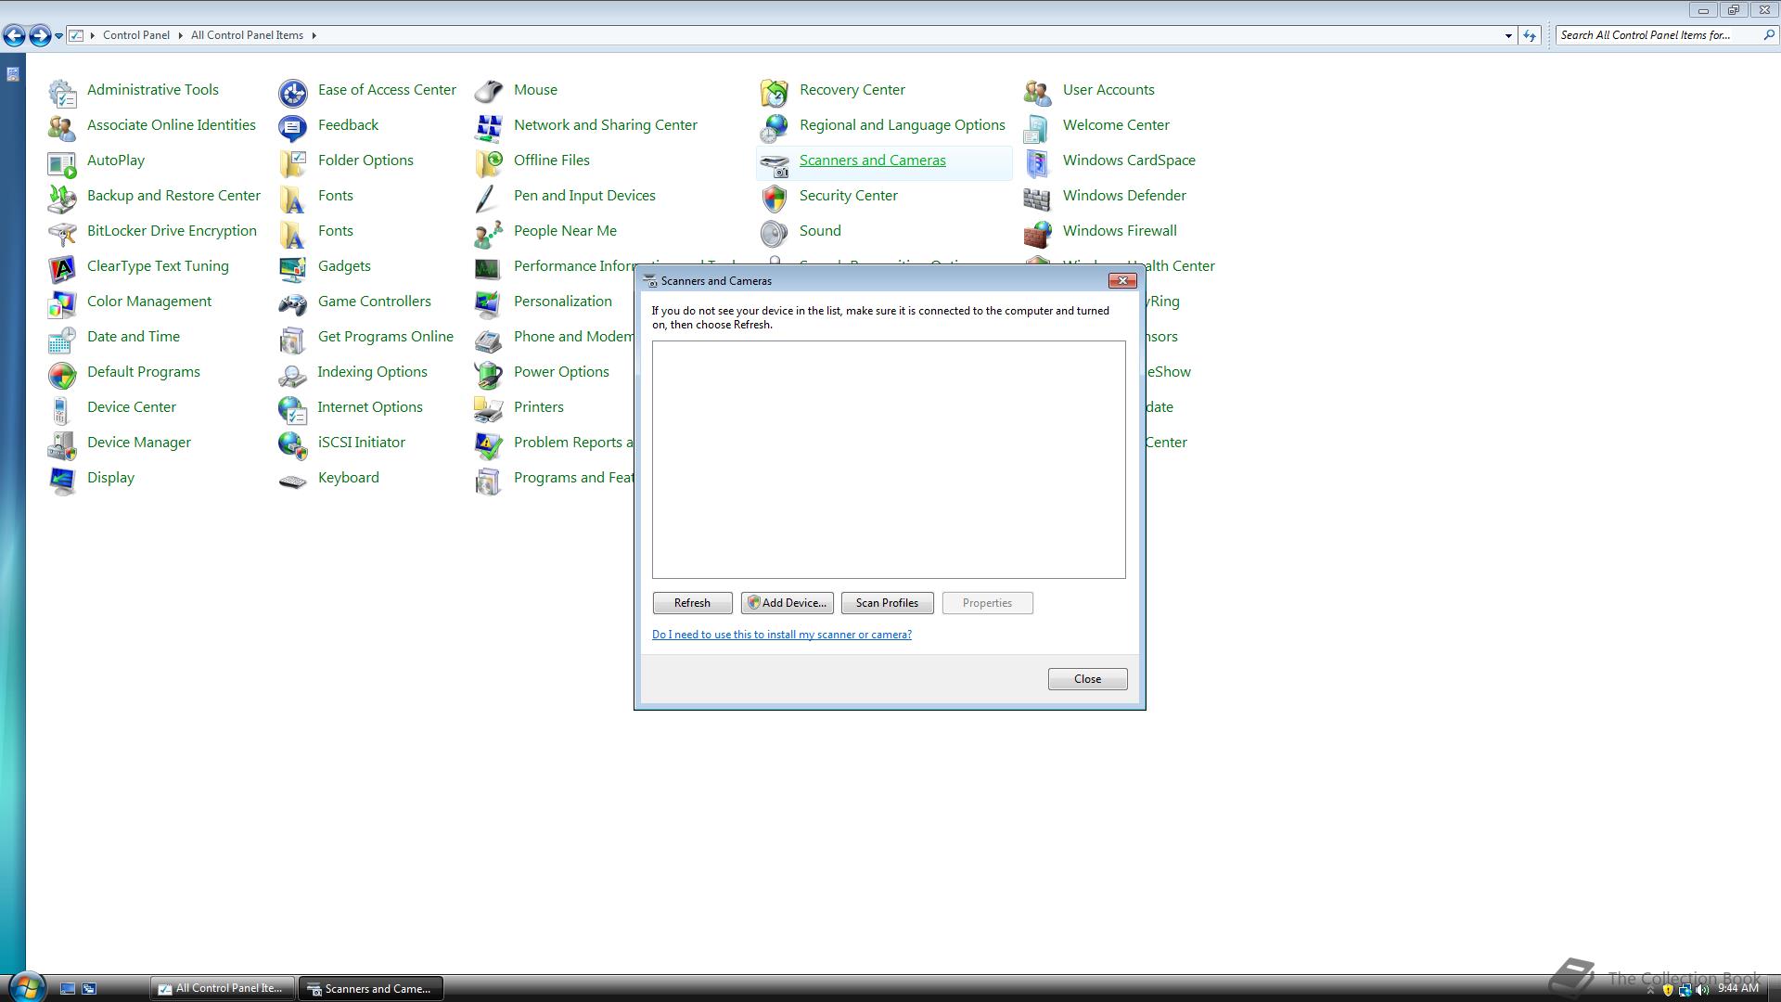Click the Switch between windows quick launch icon
This screenshot has height=1002, width=1781.
[89, 989]
